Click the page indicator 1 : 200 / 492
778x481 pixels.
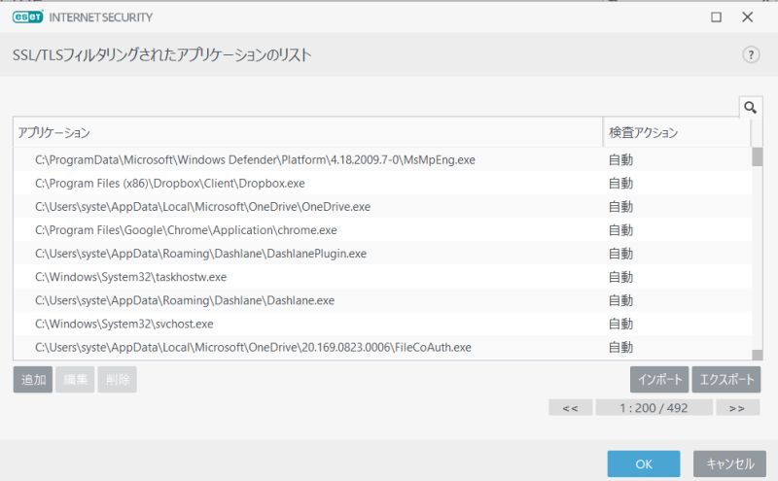pos(654,407)
